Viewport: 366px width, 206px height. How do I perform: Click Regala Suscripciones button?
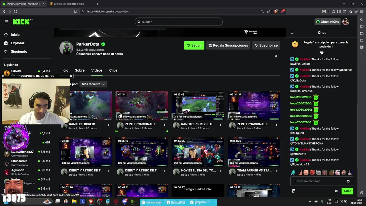[x=228, y=45]
